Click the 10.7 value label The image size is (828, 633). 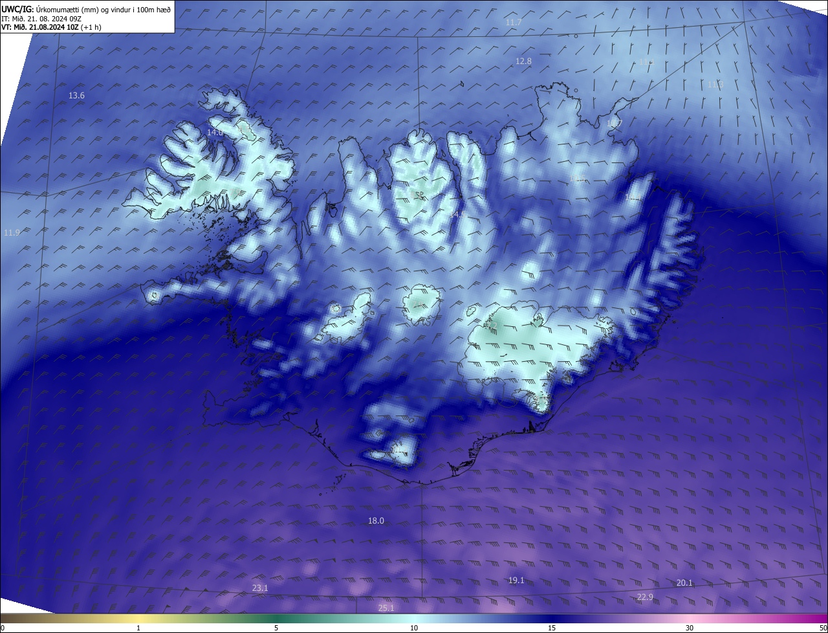coord(614,123)
